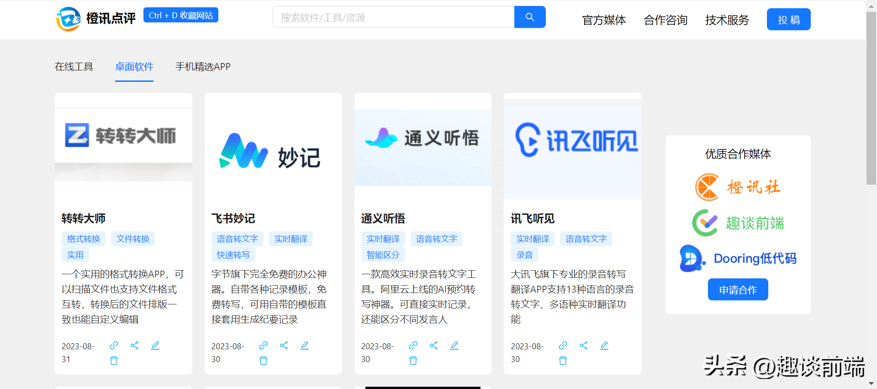
Task: Share the 通义听悟 card
Action: (x=433, y=345)
